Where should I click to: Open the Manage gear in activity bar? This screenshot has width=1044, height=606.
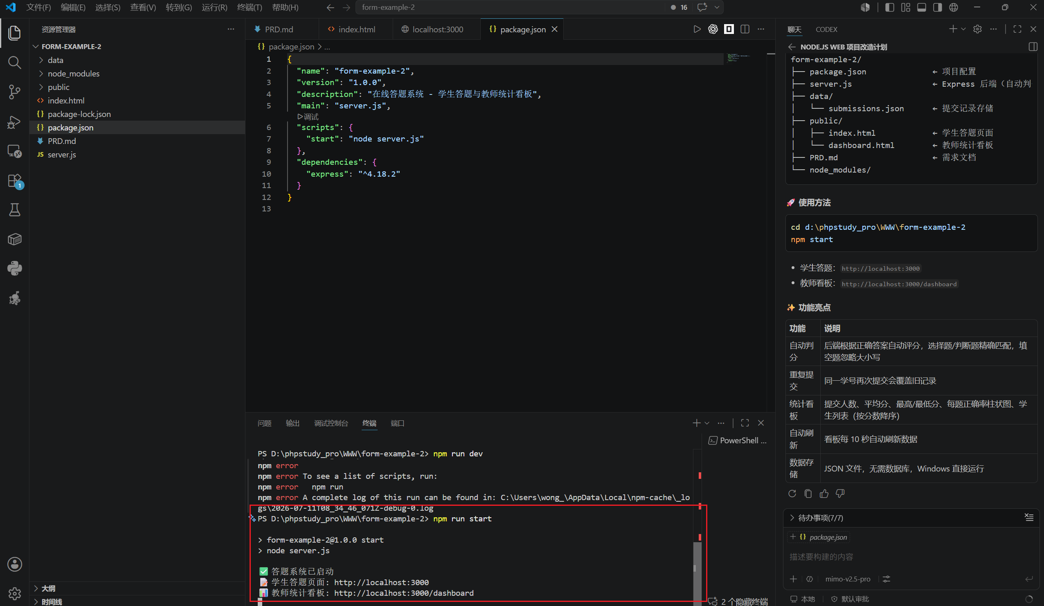click(14, 593)
